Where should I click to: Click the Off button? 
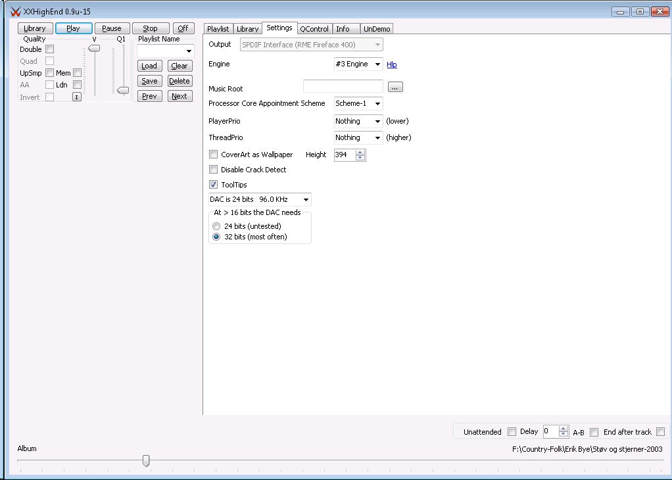pyautogui.click(x=183, y=28)
